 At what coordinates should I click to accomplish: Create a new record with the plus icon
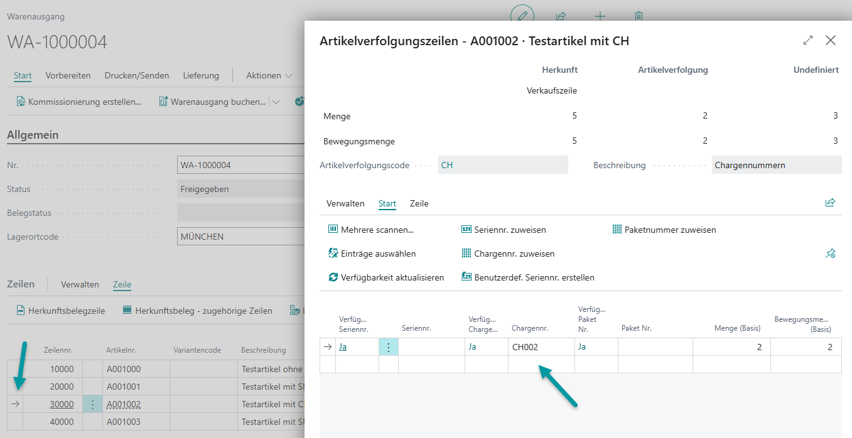coord(600,17)
